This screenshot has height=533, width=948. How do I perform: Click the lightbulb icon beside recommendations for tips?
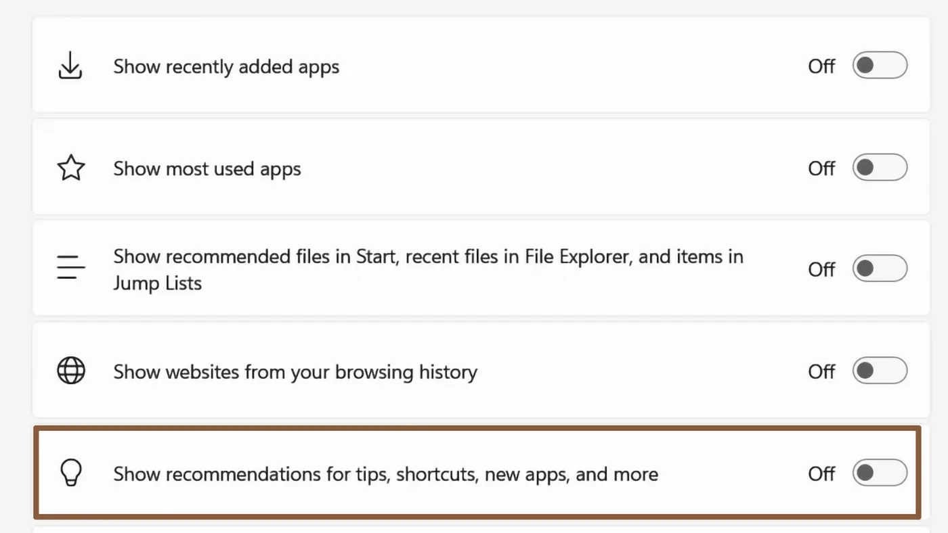coord(70,473)
